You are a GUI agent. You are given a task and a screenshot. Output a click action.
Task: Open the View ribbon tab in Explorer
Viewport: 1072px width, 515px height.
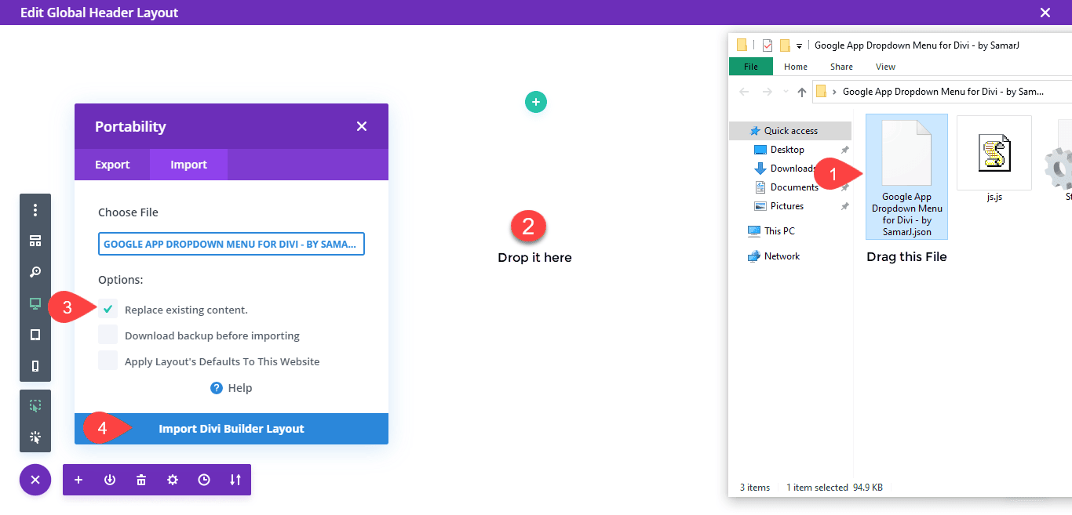pos(885,67)
